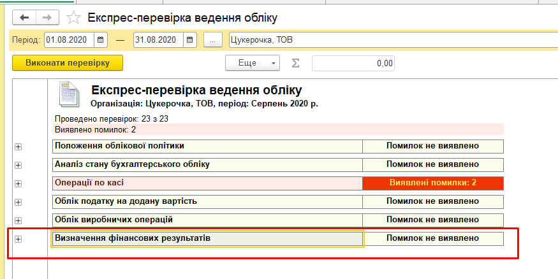Click the forward navigation arrow
558x279 pixels.
coord(47,18)
